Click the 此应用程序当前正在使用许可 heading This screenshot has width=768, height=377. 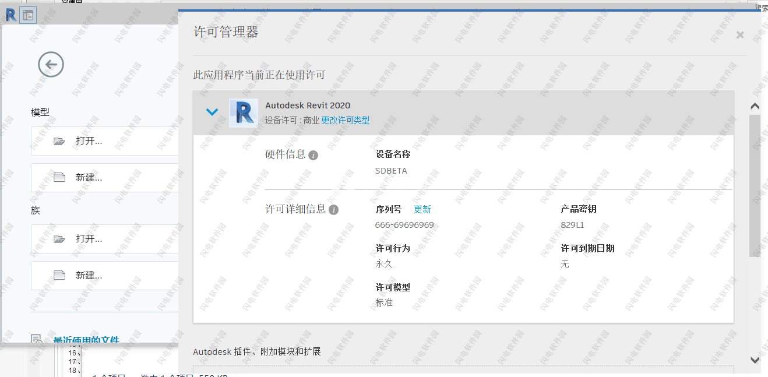coord(259,75)
